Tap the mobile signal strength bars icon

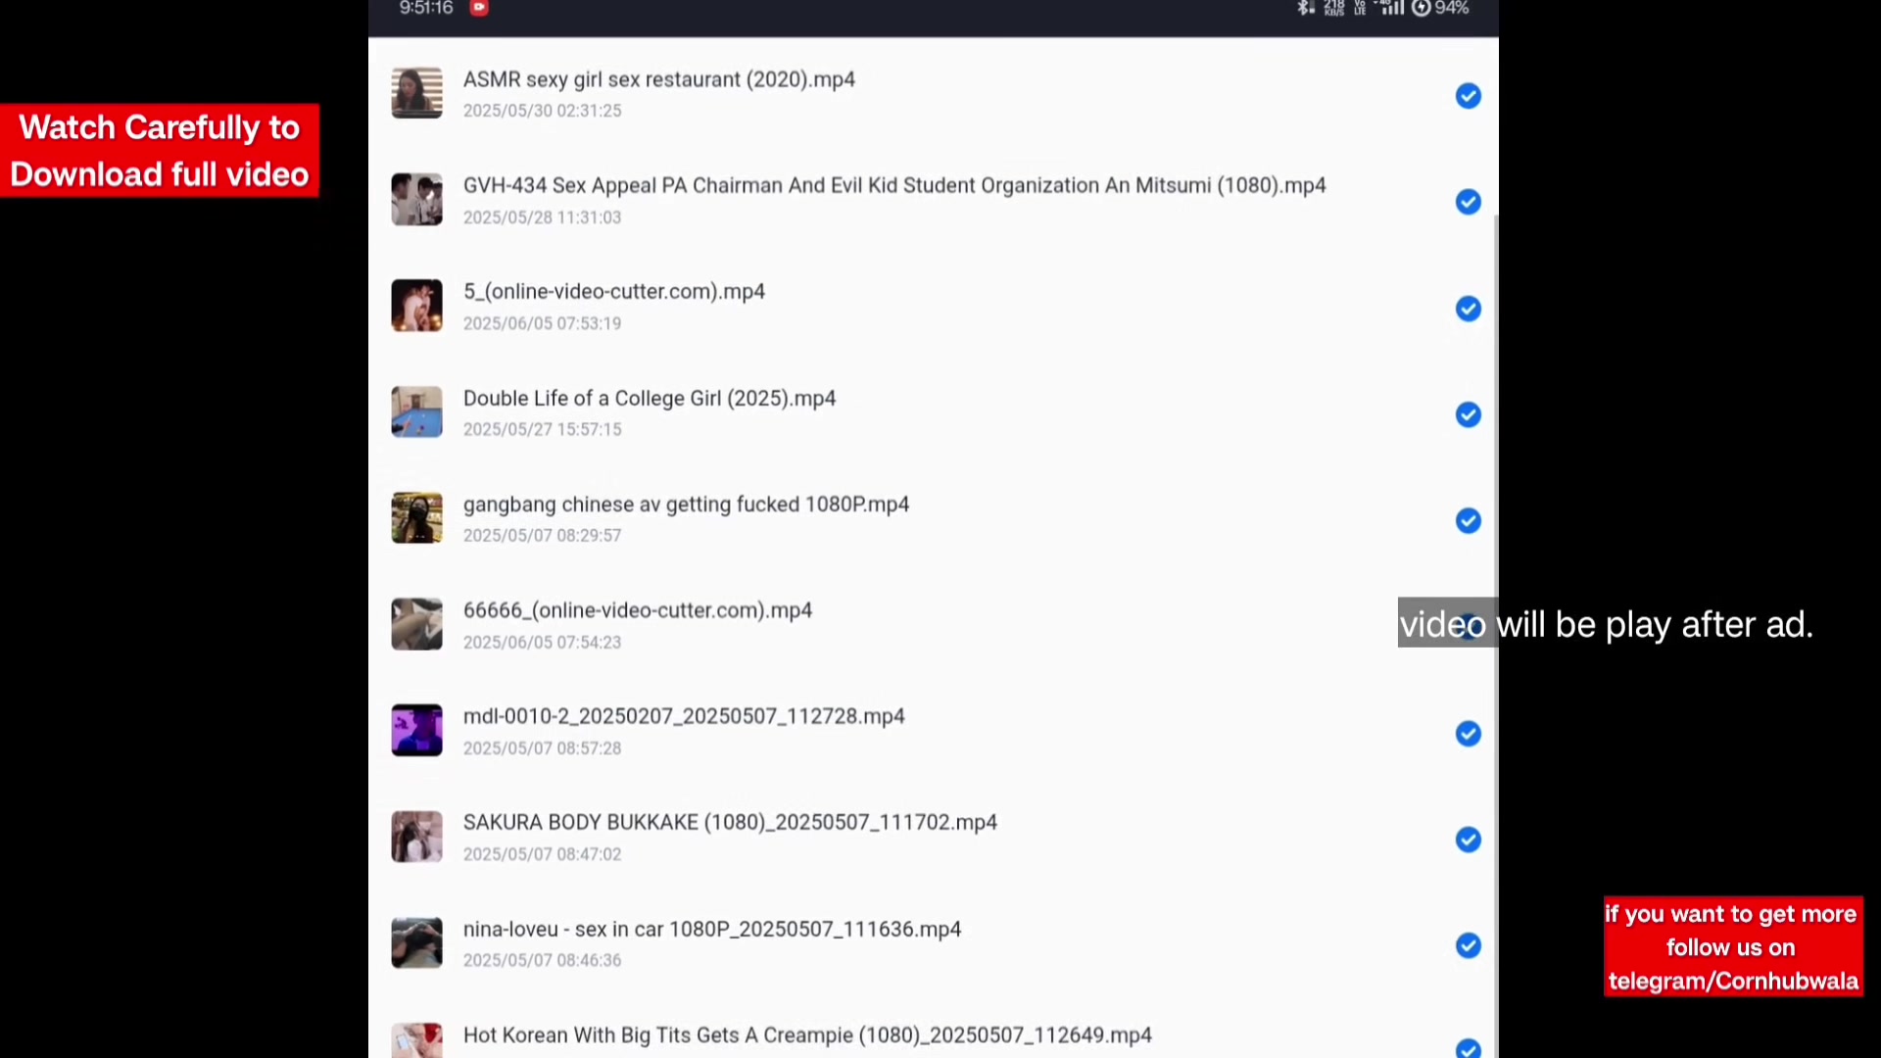pyautogui.click(x=1391, y=8)
